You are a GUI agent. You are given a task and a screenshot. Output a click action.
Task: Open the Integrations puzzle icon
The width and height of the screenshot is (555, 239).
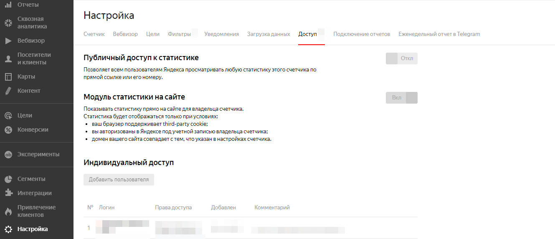(x=8, y=193)
